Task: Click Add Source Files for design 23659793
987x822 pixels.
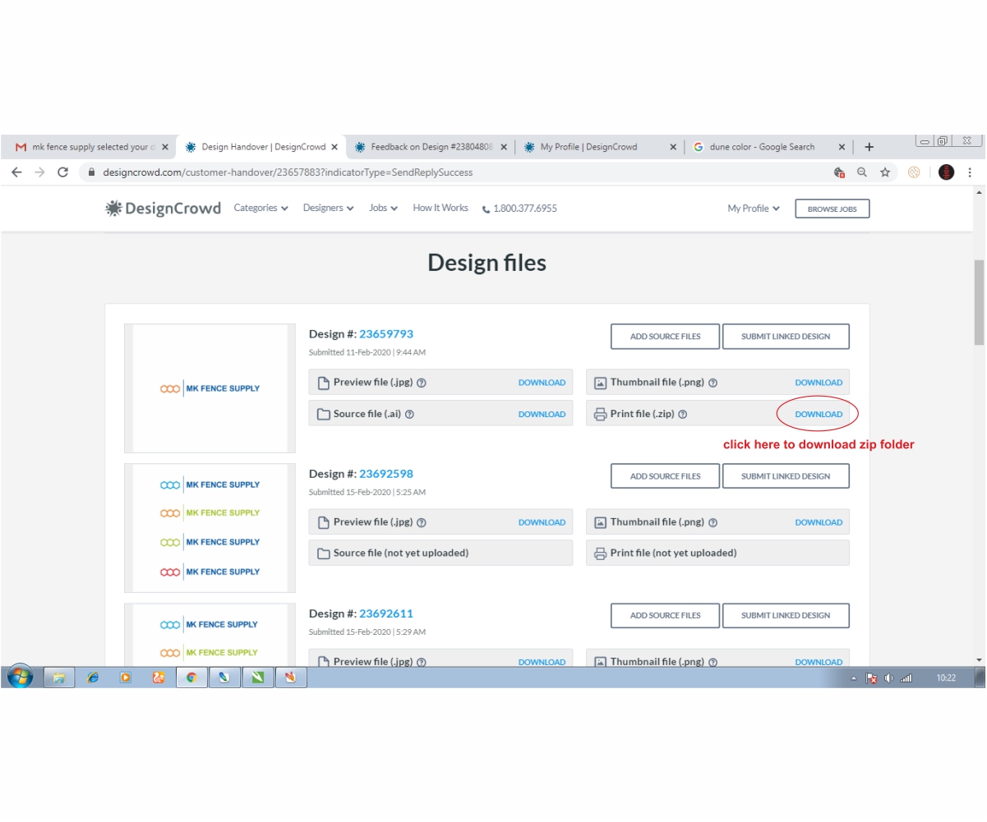Action: pos(665,337)
